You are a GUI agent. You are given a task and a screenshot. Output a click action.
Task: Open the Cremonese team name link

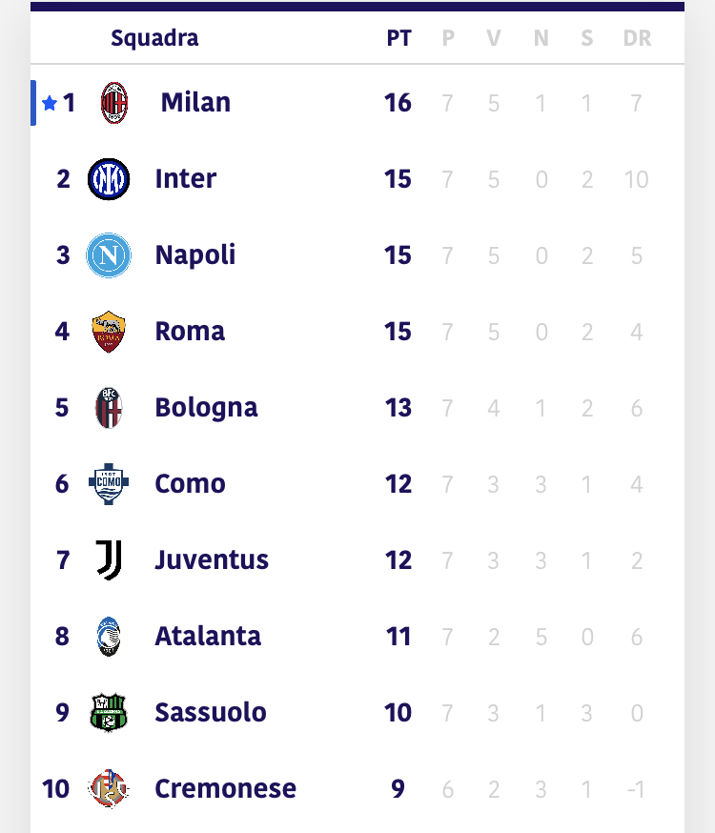point(225,788)
